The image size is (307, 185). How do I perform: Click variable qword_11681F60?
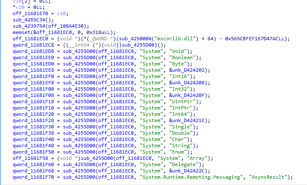[x=33, y=164]
